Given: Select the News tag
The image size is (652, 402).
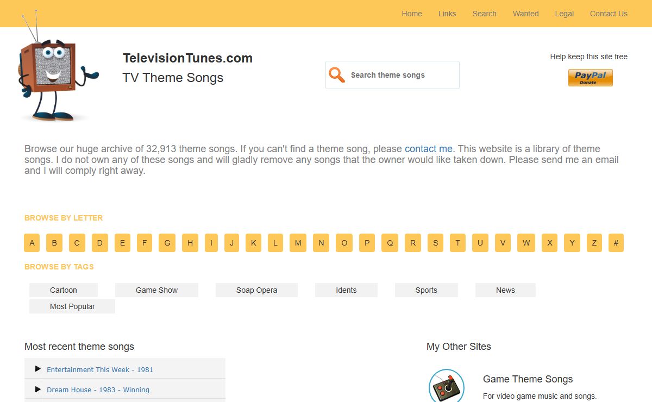Looking at the screenshot, I should tap(505, 290).
